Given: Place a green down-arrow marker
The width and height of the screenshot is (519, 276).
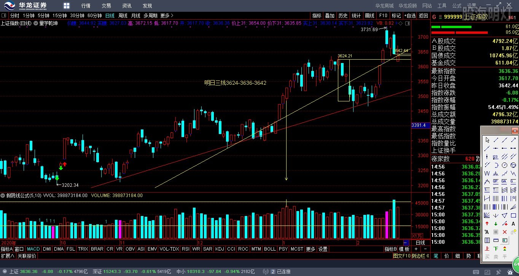Looking at the screenshot, I should click(496, 223).
